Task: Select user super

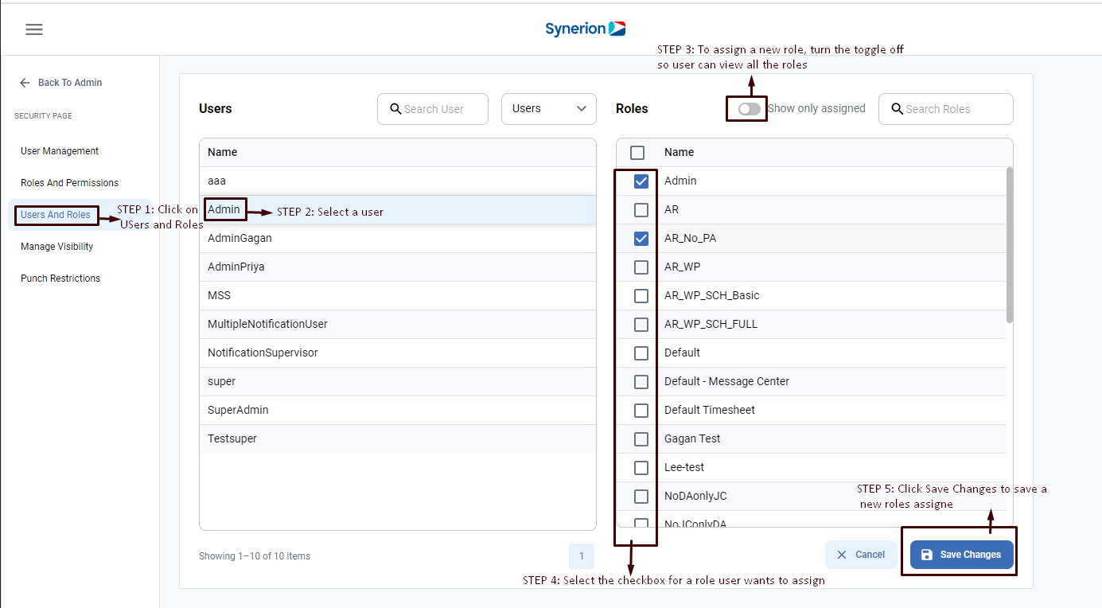Action: point(398,382)
